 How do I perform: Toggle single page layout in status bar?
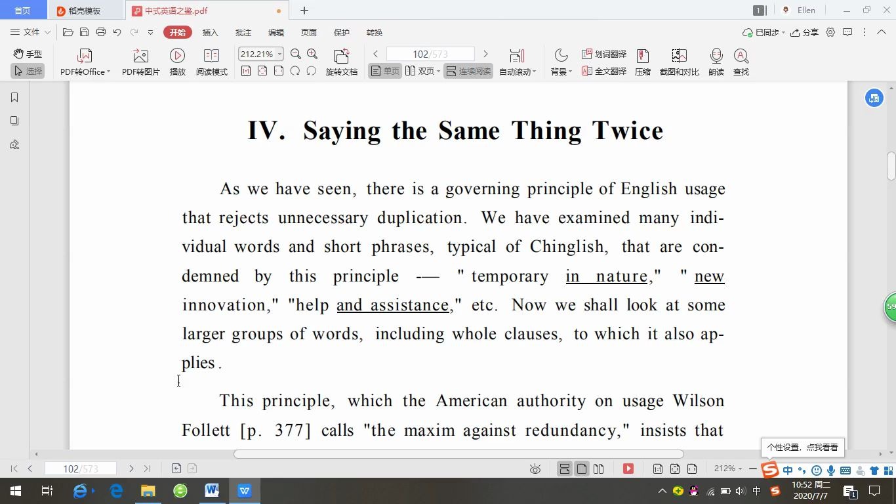[582, 469]
